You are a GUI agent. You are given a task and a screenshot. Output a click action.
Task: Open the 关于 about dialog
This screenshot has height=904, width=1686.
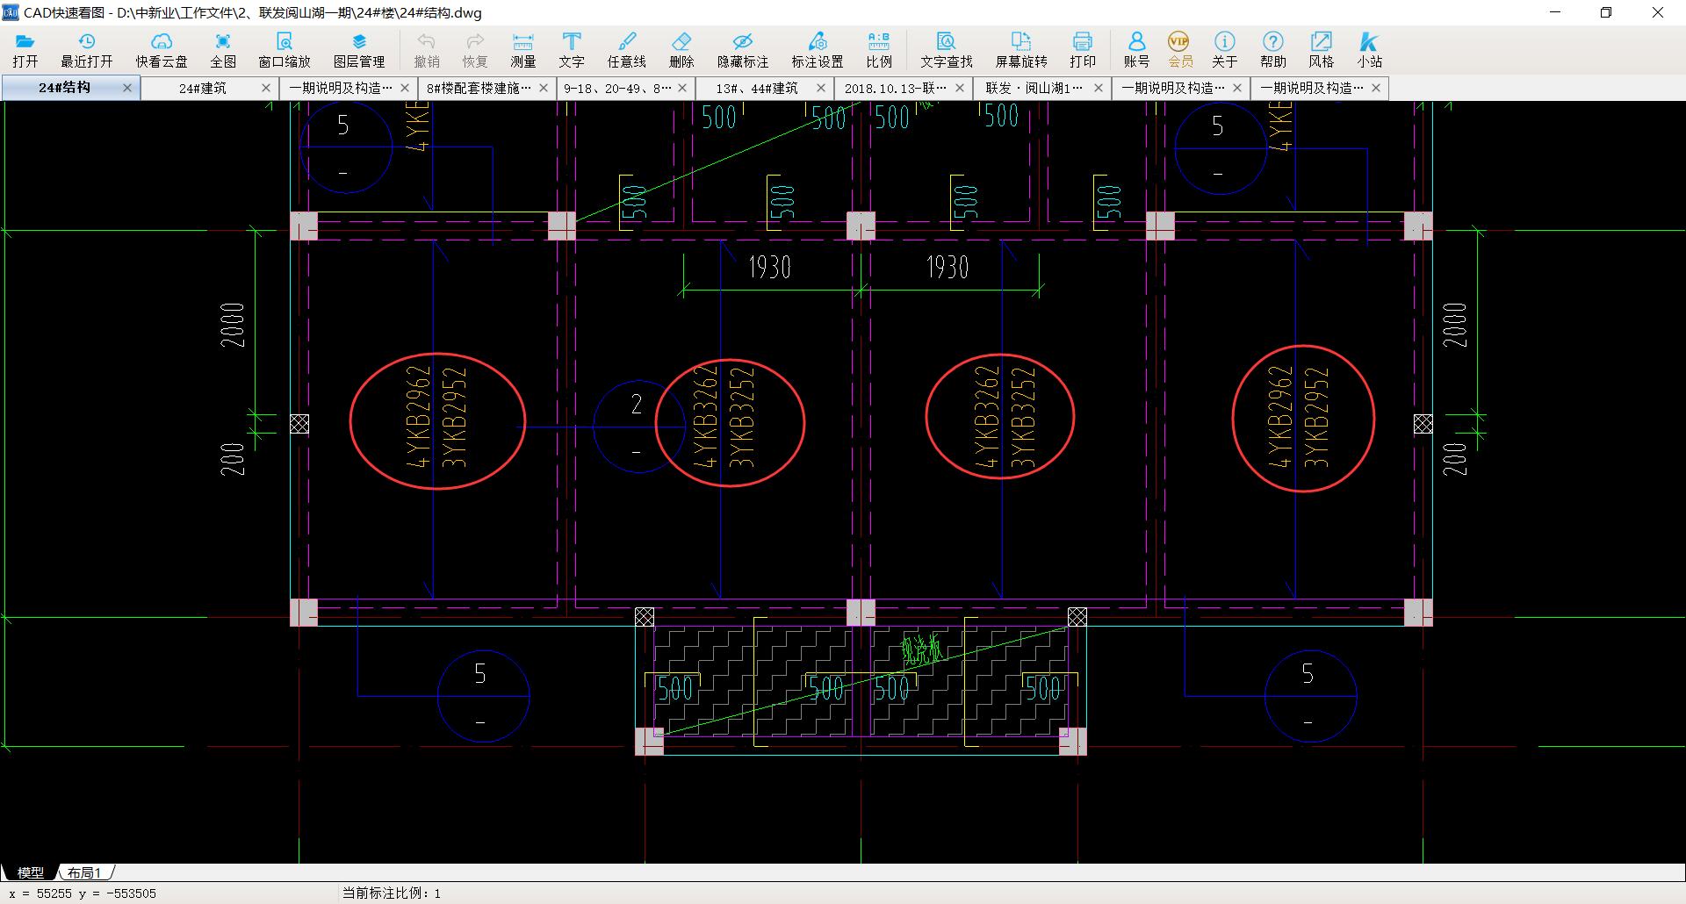pyautogui.click(x=1225, y=50)
